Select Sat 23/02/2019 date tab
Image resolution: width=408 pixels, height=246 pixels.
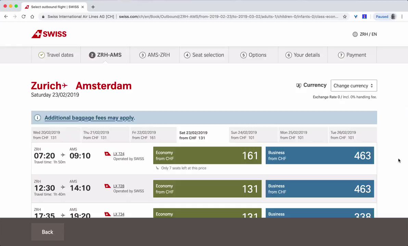[x=203, y=135]
